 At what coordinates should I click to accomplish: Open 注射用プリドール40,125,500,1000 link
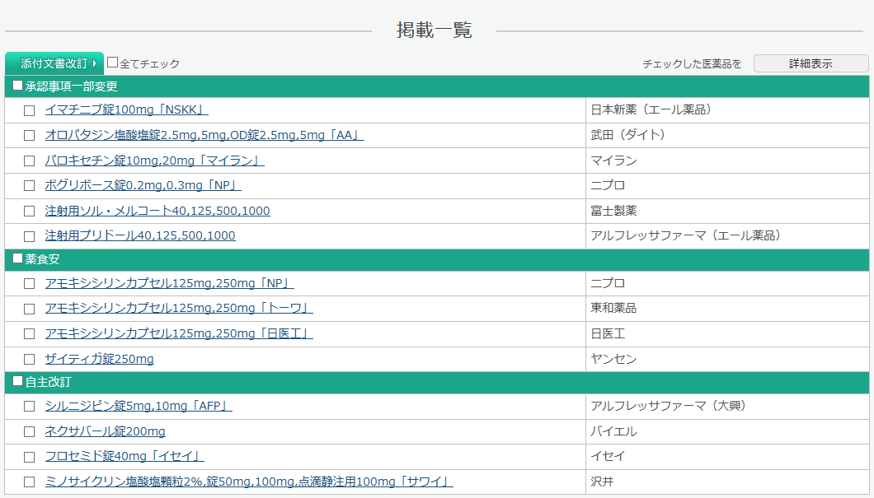(140, 235)
